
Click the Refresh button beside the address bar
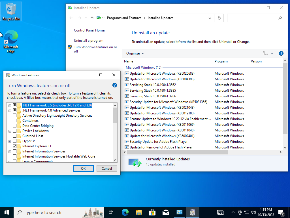click(219, 18)
